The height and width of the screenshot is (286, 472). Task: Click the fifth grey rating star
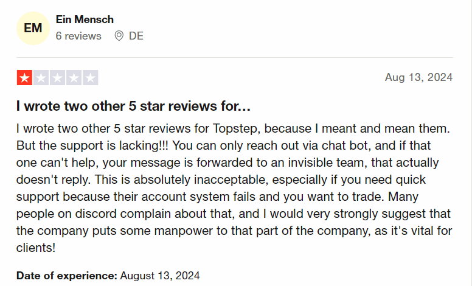90,78
